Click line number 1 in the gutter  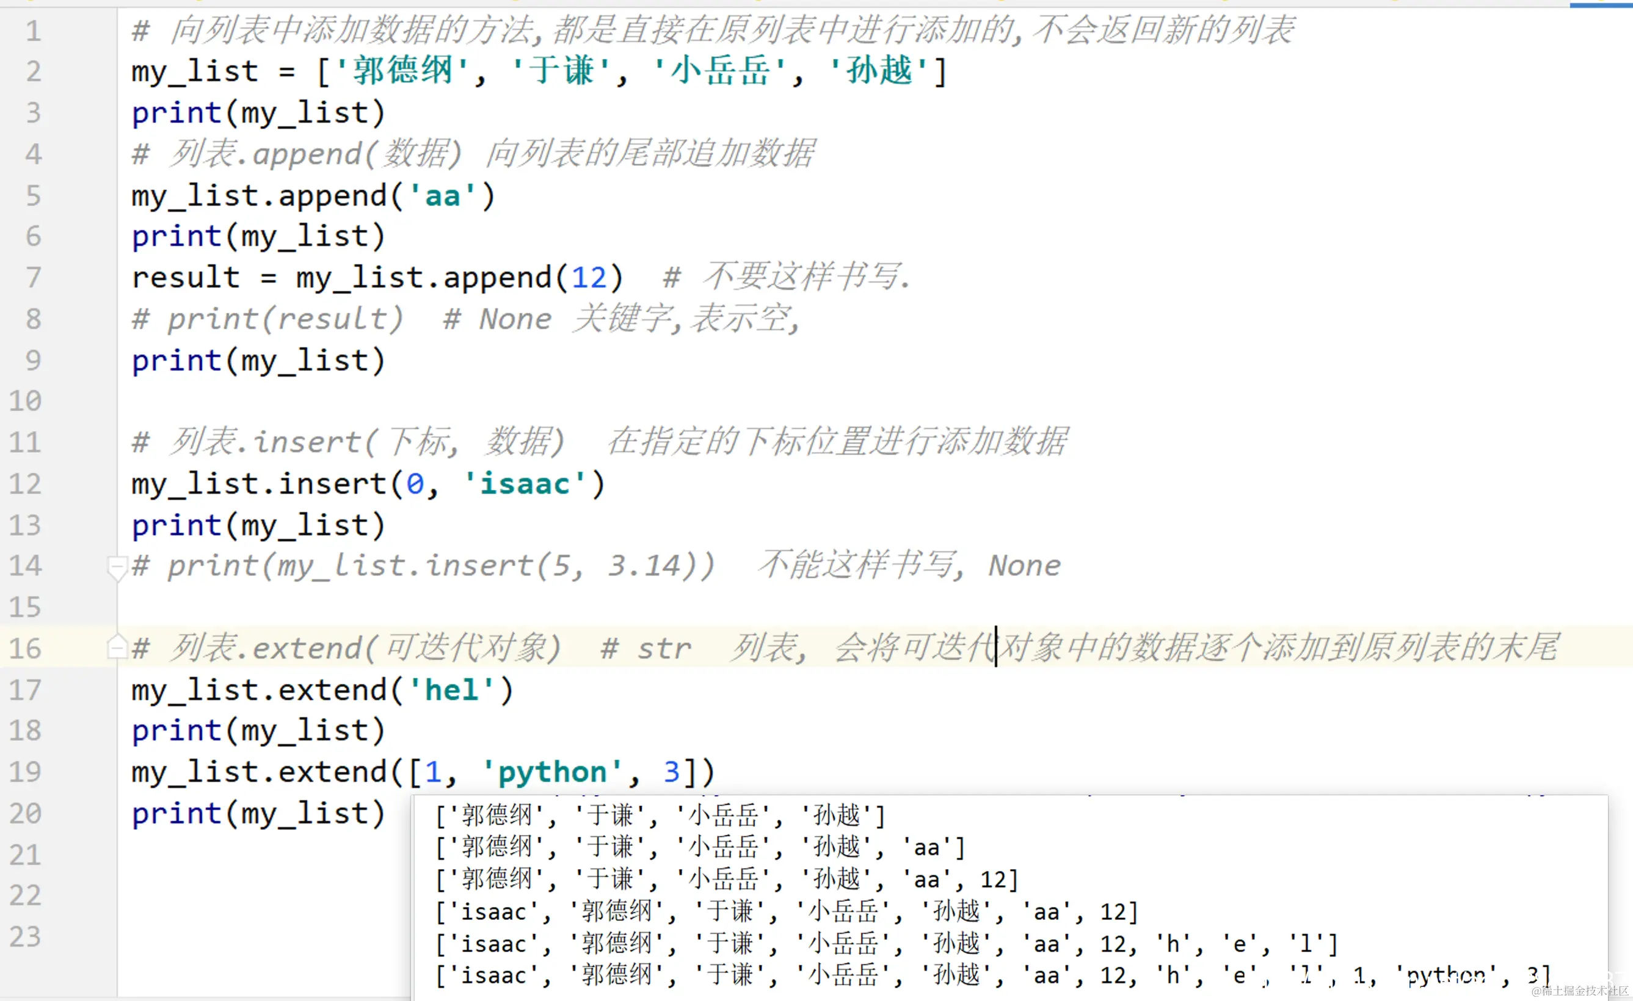pyautogui.click(x=33, y=31)
